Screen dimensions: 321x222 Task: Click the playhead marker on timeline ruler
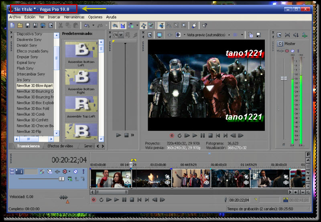(131, 164)
